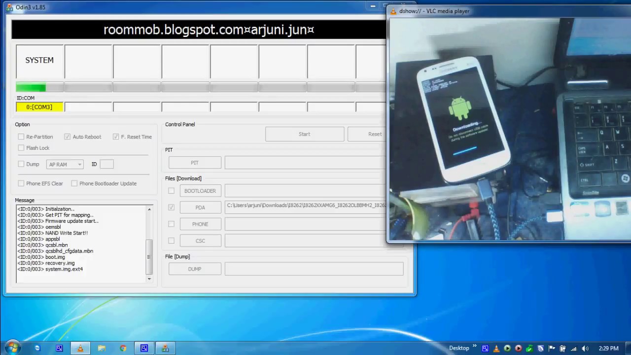Click the green play tray icon
The height and width of the screenshot is (355, 631).
(507, 348)
